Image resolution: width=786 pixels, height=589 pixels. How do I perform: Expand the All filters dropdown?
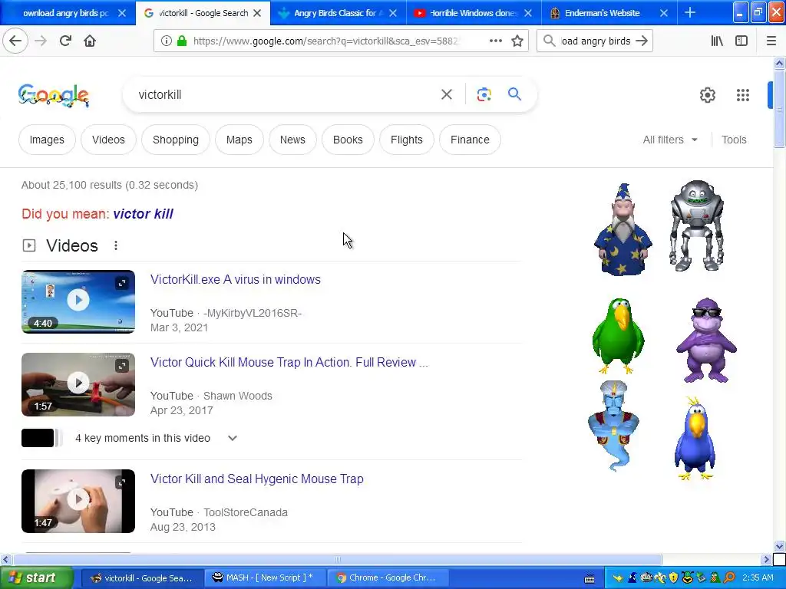(x=670, y=140)
